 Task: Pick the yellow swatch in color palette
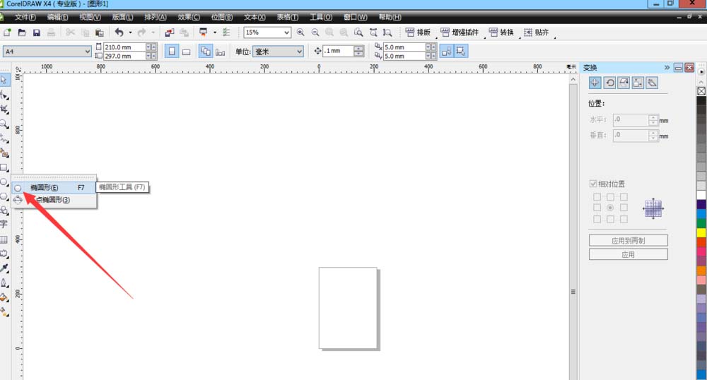point(701,232)
